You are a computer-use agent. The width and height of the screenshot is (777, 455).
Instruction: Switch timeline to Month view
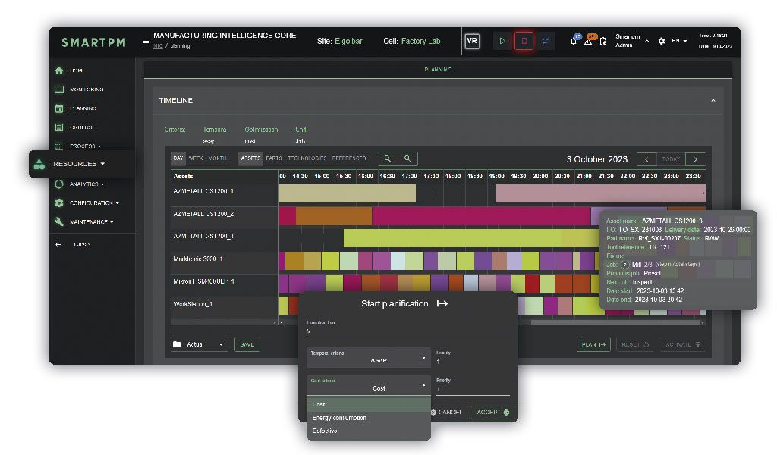[217, 158]
